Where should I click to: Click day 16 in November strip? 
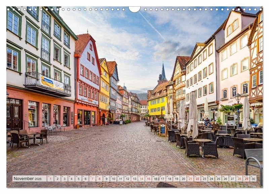point(155,179)
